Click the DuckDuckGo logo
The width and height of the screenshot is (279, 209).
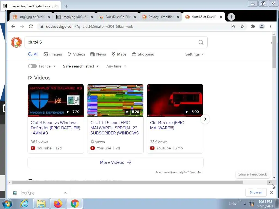[16, 42]
